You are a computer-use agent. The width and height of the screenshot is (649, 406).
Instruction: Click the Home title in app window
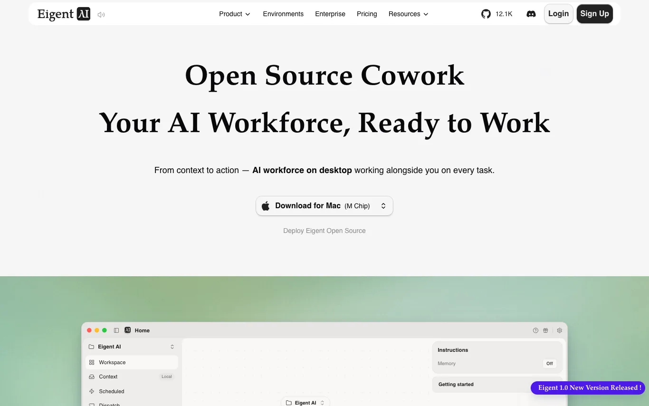coord(142,330)
